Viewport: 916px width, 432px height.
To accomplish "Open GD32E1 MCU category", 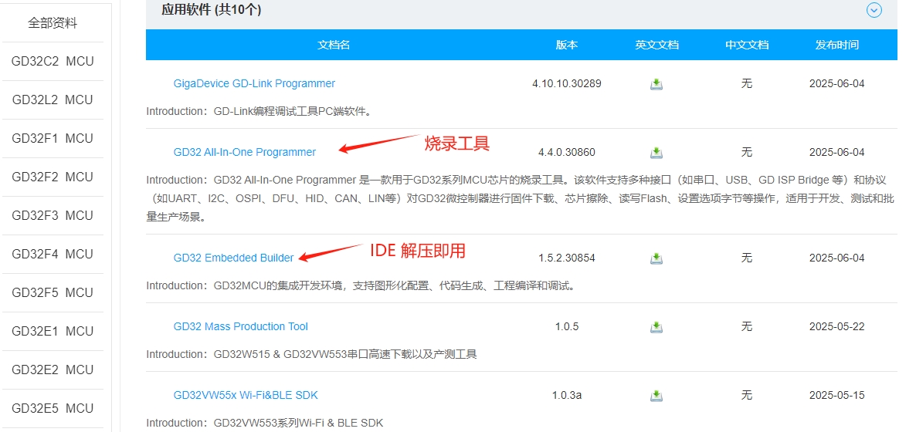I will (53, 332).
